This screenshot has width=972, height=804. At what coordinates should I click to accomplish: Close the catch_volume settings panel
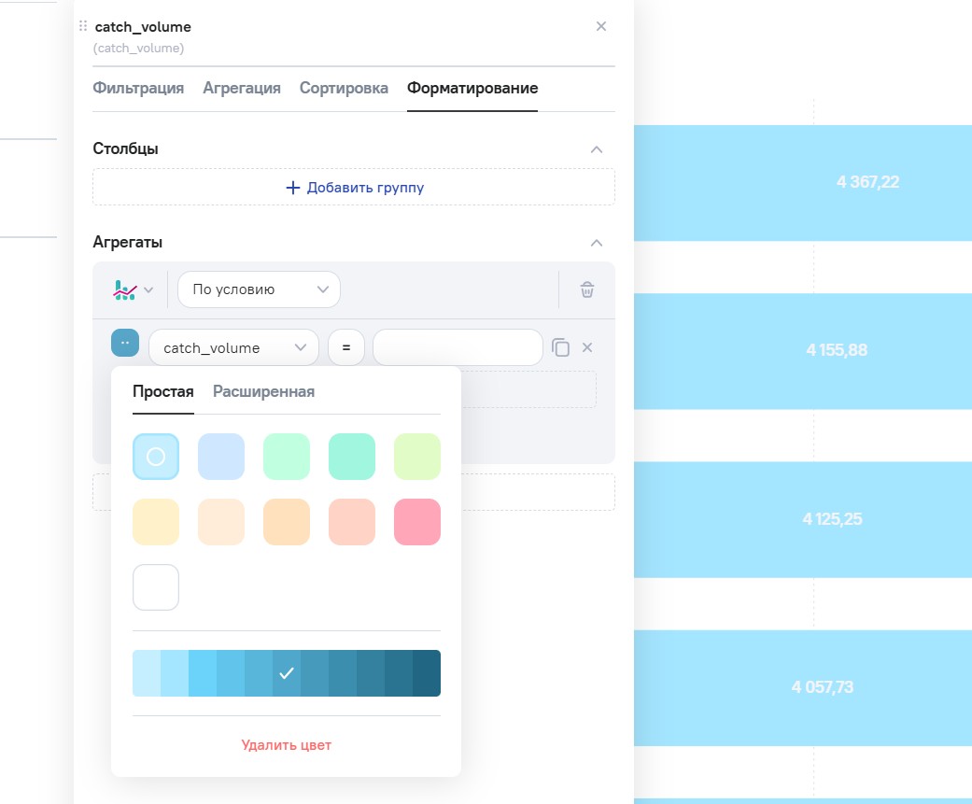pyautogui.click(x=601, y=27)
